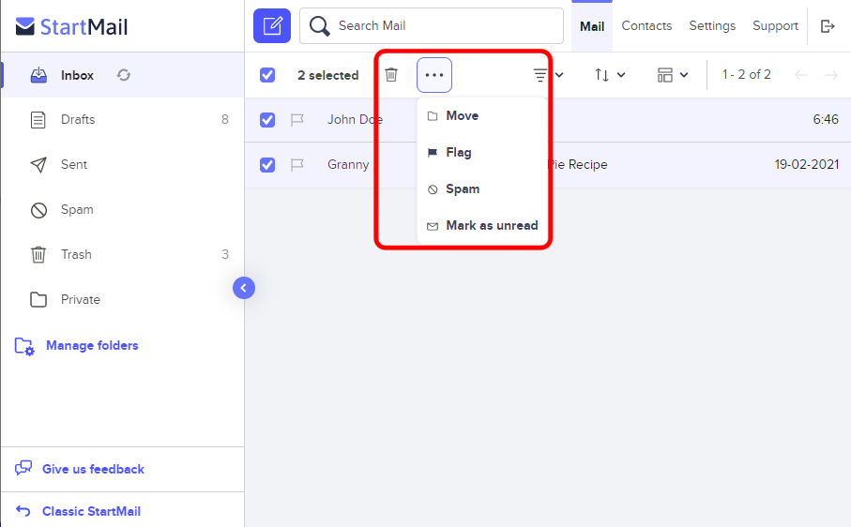Choose Flag from the dropdown menu

coord(481,152)
